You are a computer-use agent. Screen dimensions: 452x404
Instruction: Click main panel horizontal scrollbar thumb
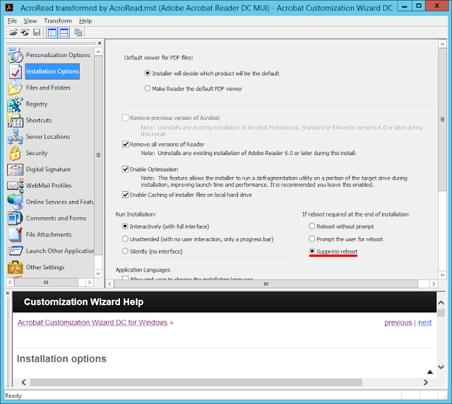click(x=266, y=284)
